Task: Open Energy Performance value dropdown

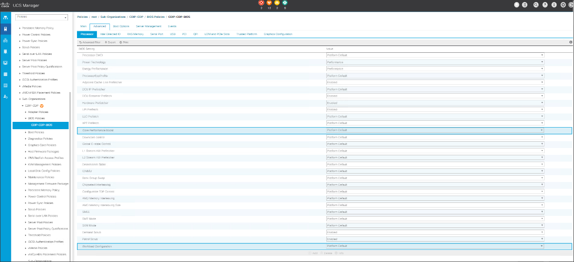Action: [435, 69]
